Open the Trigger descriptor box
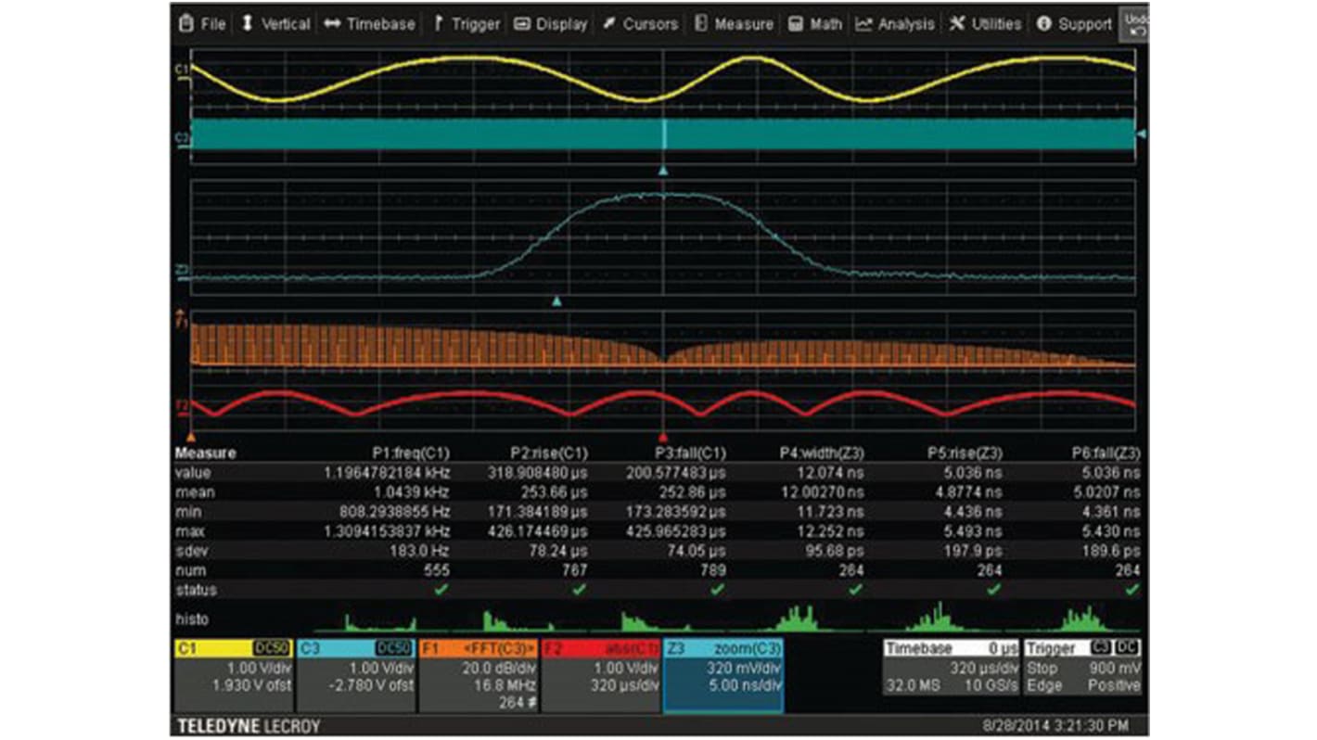 [x=1083, y=667]
